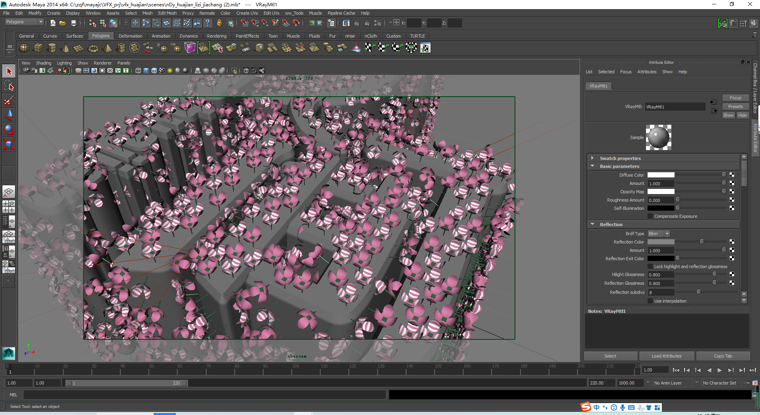The image size is (760, 415).
Task: Click the help question mark icon
Action: (207, 23)
